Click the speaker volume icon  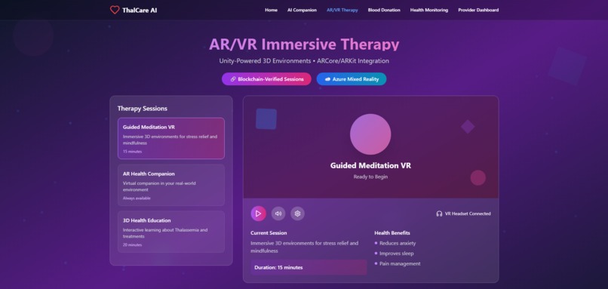(278, 214)
